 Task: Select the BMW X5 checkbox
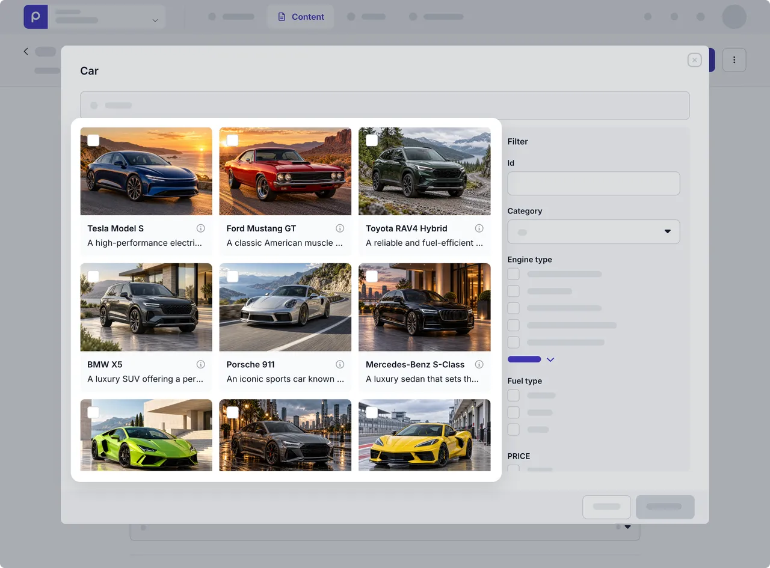coord(93,276)
